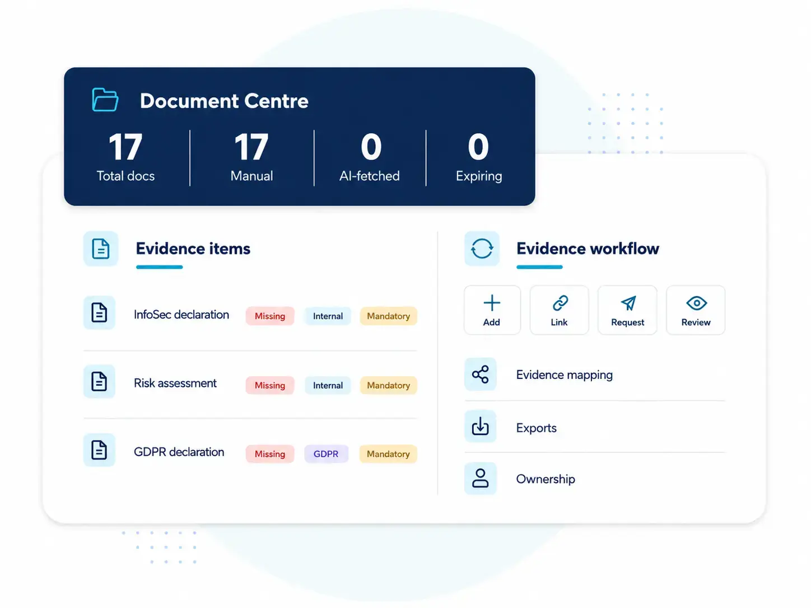Click the Request evidence button
The width and height of the screenshot is (811, 608).
point(627,310)
